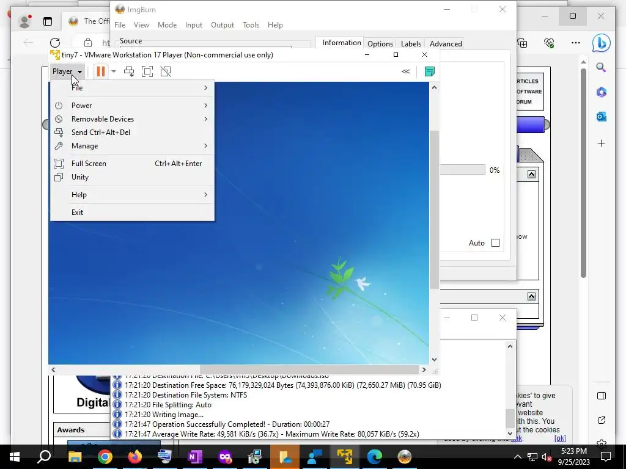Viewport: 626px width, 469px height.
Task: Collapse the device toolbar with double-chevron icon
Action: tap(406, 71)
